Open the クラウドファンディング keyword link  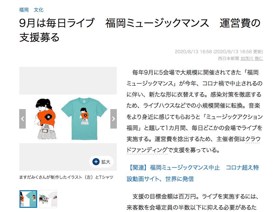193,144
